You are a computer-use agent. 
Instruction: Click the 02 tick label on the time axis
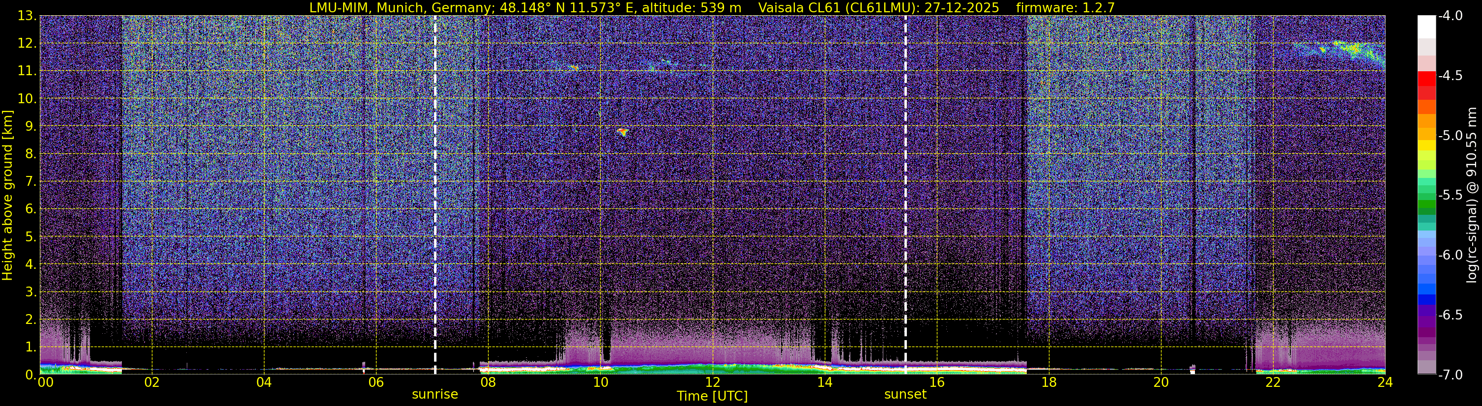tap(151, 382)
